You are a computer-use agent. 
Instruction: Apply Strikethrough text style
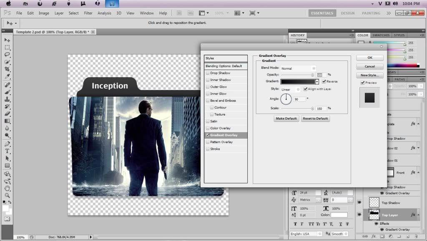pos(347,224)
